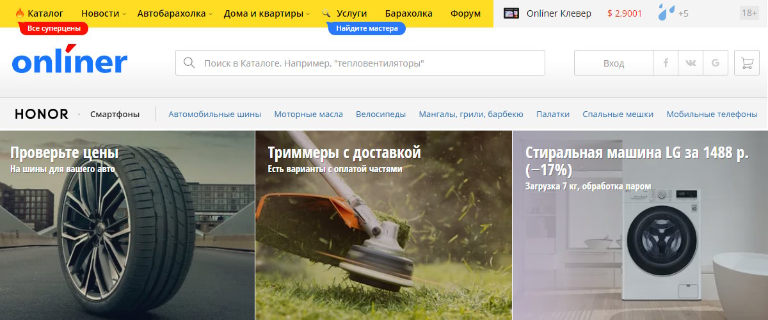Open the Каталог menu
This screenshot has height=320, width=768.
click(x=45, y=13)
